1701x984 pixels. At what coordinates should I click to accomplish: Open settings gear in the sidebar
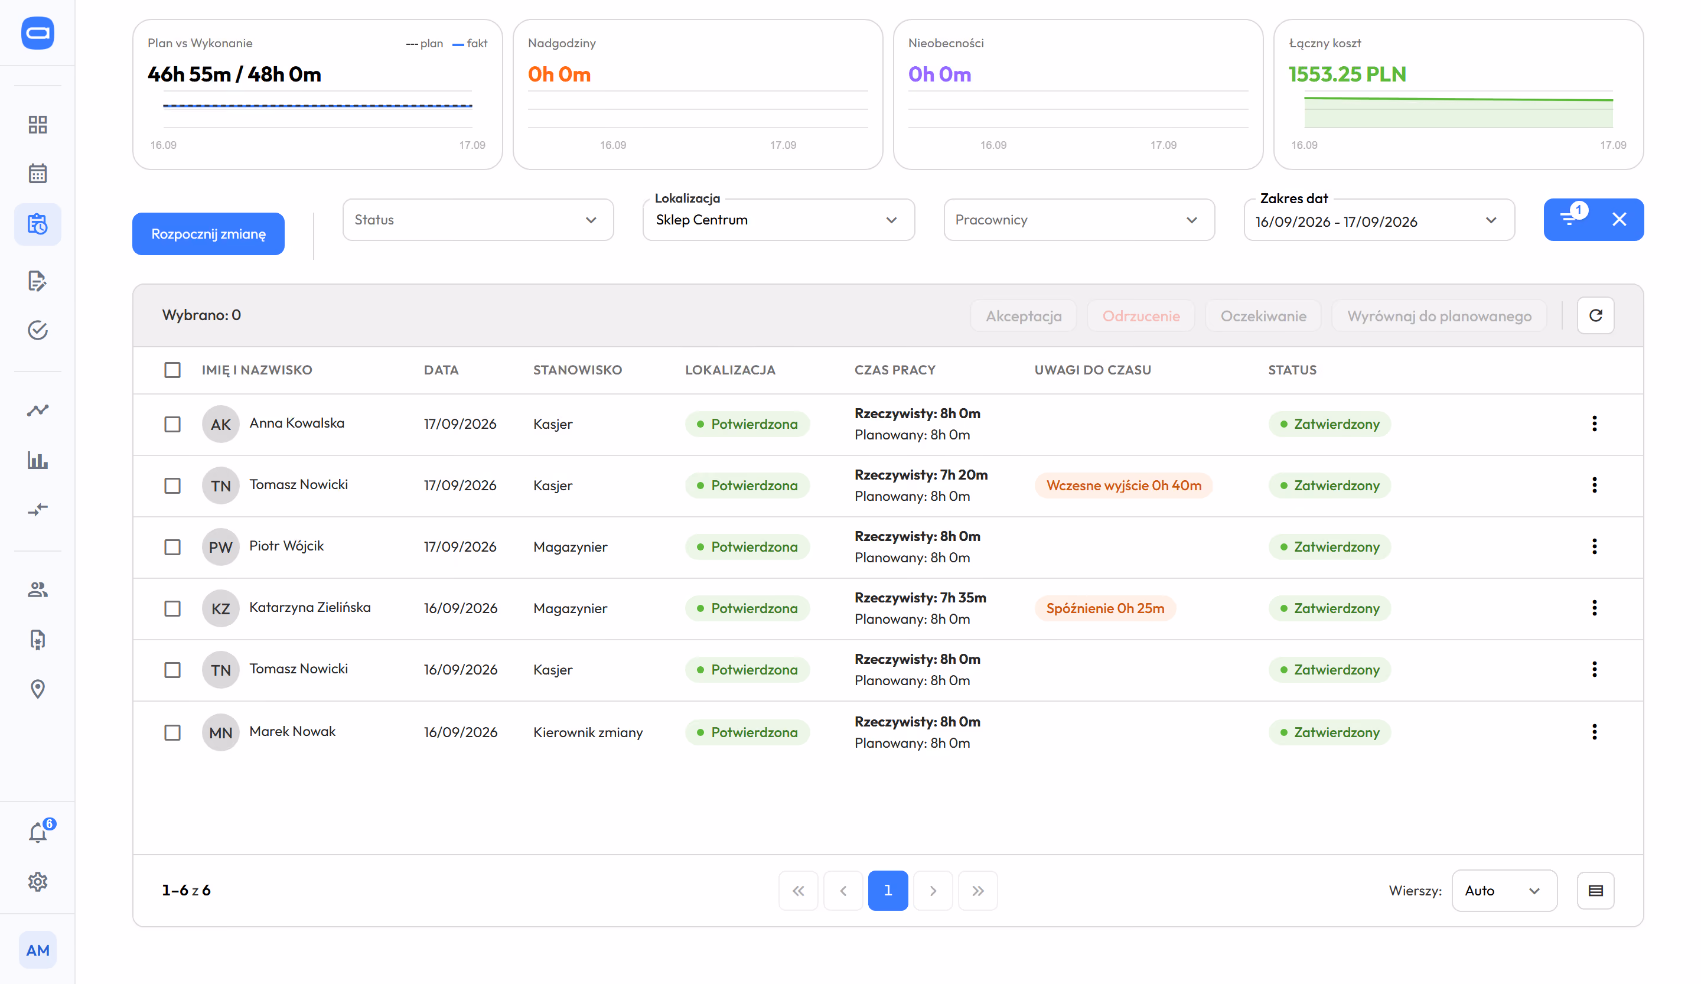point(38,882)
